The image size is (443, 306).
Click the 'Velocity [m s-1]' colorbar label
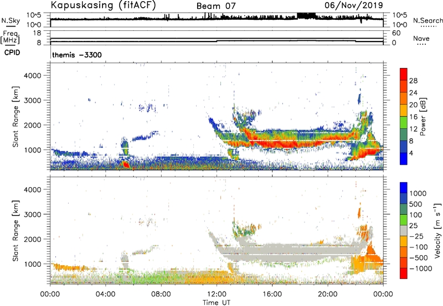point(437,230)
